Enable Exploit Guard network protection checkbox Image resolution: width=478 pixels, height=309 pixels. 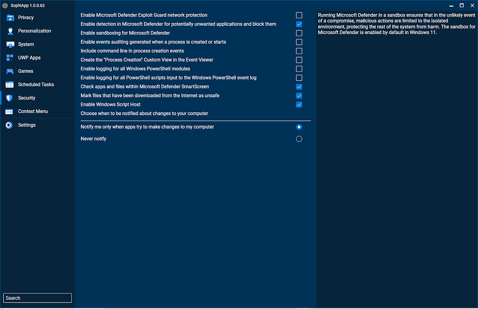coord(299,15)
